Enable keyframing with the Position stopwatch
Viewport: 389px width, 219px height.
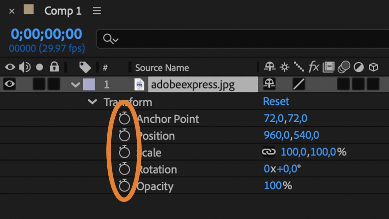click(124, 135)
